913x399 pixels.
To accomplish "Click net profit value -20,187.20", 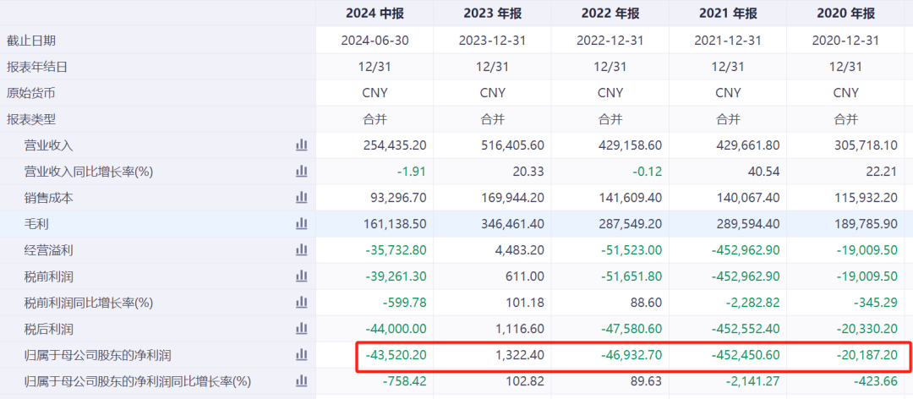I will tap(866, 355).
